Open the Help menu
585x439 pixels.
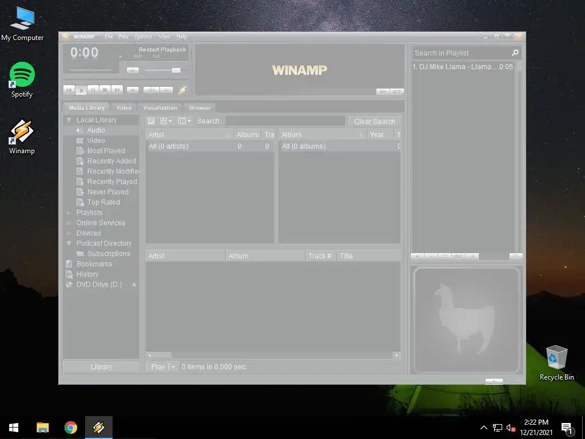(x=182, y=37)
